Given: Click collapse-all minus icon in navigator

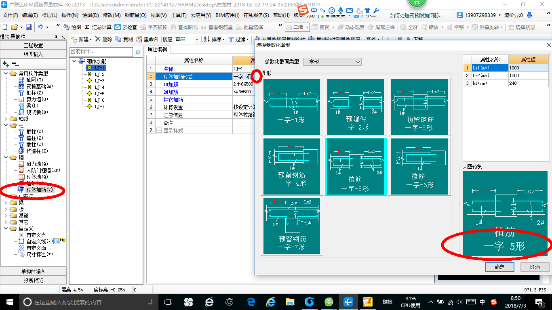Looking at the screenshot, I should 15,64.
